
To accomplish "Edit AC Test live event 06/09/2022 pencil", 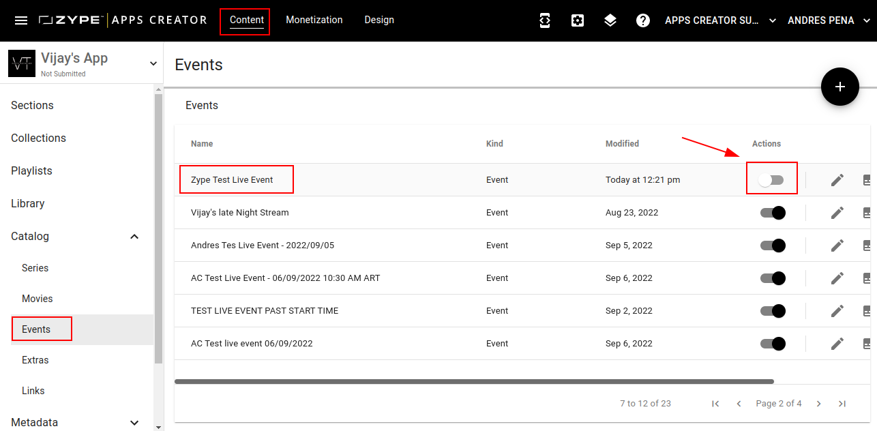I will 837,344.
